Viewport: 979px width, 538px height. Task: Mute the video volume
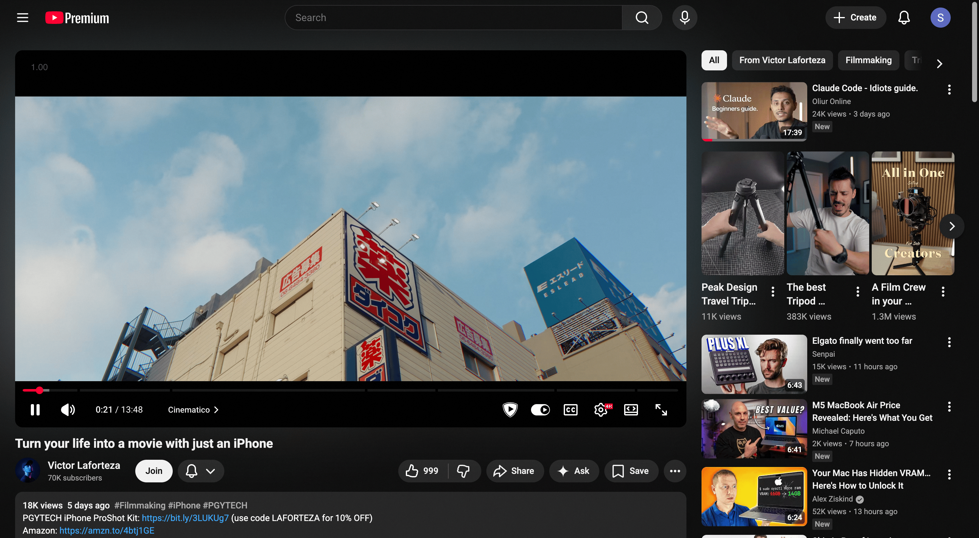[68, 410]
